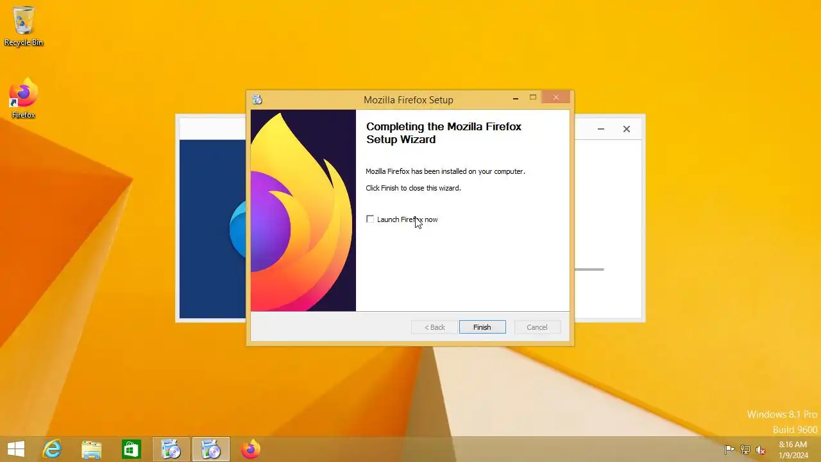The height and width of the screenshot is (462, 821).
Task: Click the Cancel button in setup wizard
Action: 537,327
